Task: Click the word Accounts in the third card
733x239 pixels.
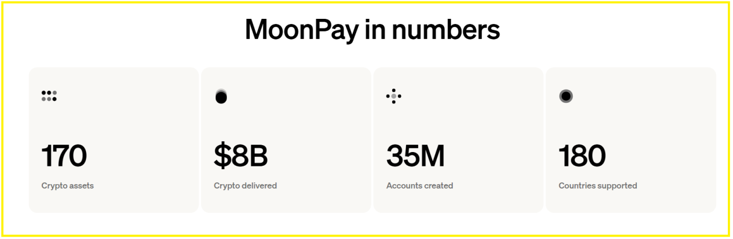Action: [403, 186]
